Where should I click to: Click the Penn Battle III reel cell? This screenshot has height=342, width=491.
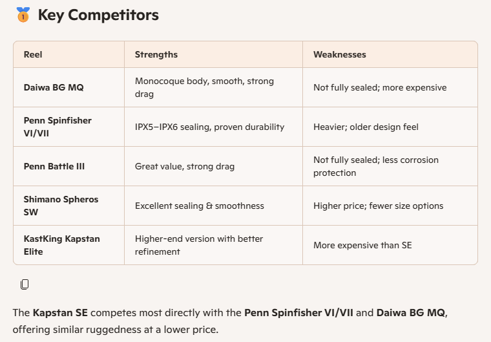54,166
